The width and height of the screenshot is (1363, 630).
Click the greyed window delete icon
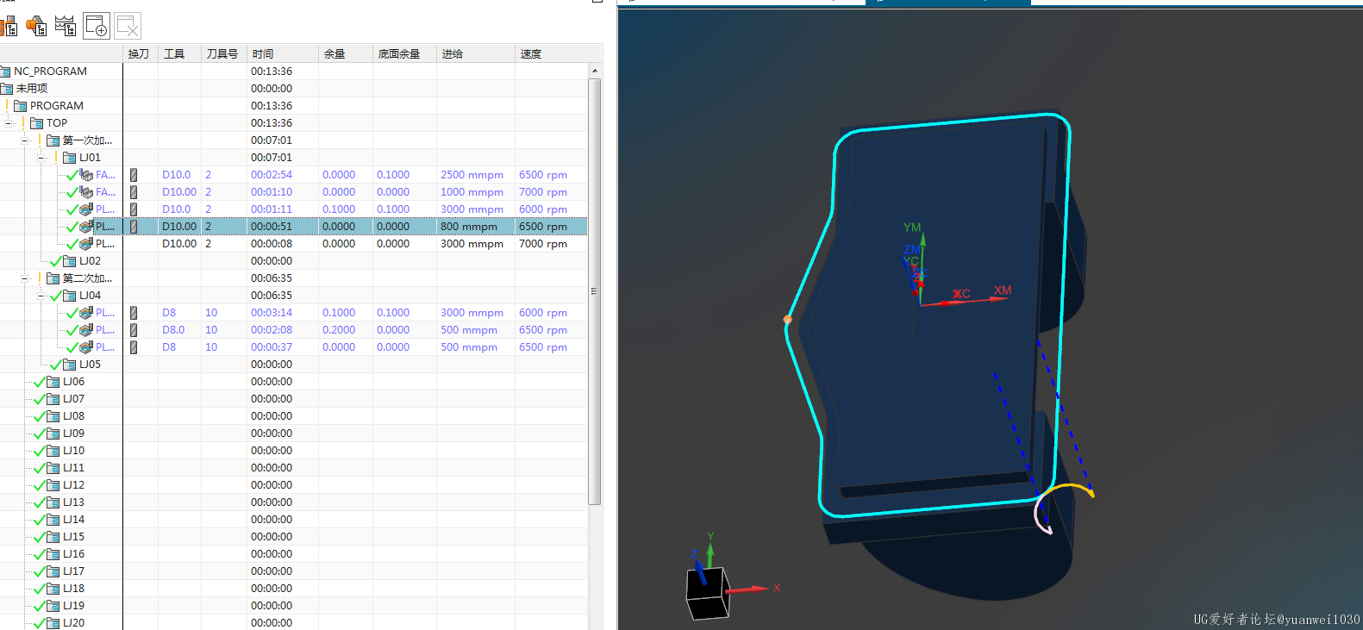coord(128,26)
